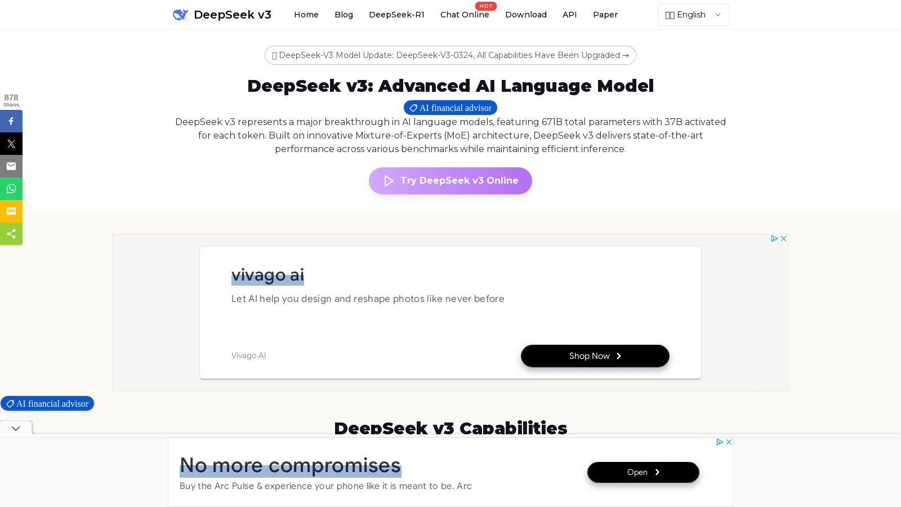Click the 'DeepSeek v3: Advanced AI Language Model' heading
Viewport: 901px width, 507px height.
click(x=450, y=86)
